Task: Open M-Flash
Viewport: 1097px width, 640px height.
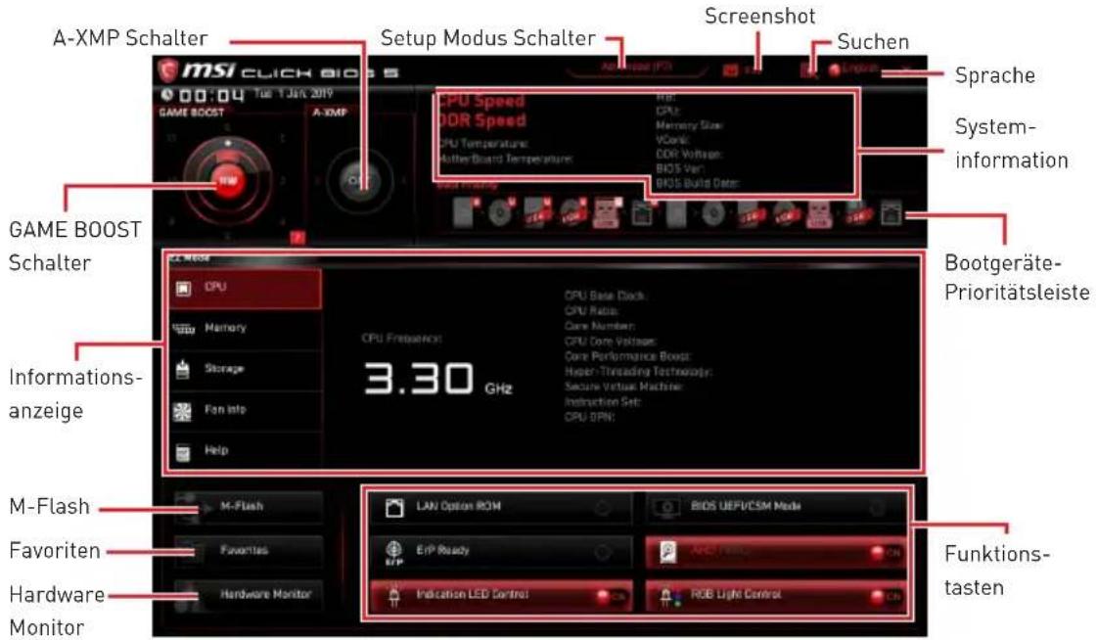Action: (x=249, y=506)
